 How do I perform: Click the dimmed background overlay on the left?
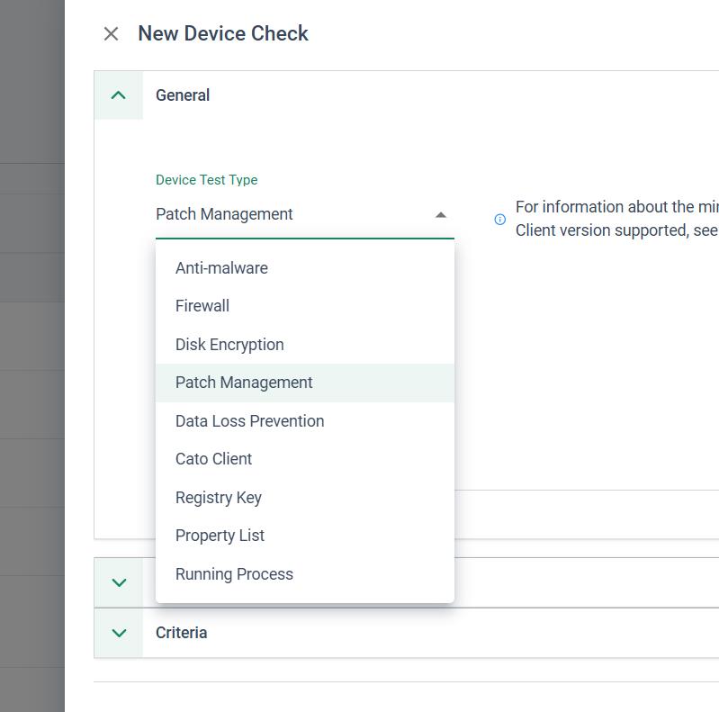(31, 360)
